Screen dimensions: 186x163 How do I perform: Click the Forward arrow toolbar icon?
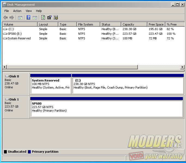[12, 17]
